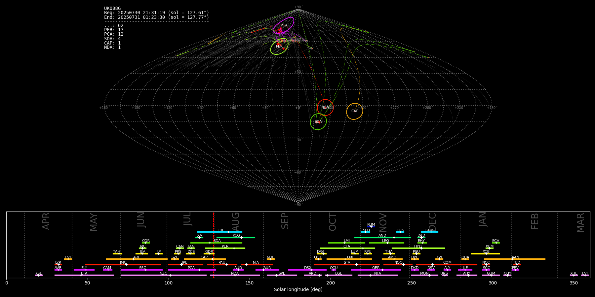Click the ETA shower bar in timeline
The image size is (595, 297).
pyautogui.click(x=84, y=275)
